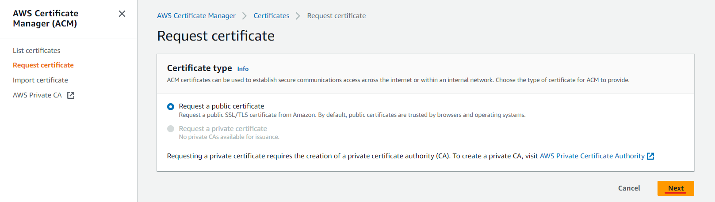The image size is (715, 202).
Task: Go to Import certificate page
Action: click(40, 80)
